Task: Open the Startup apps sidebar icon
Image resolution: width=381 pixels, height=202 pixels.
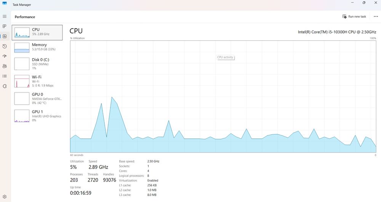Action: 4,56
